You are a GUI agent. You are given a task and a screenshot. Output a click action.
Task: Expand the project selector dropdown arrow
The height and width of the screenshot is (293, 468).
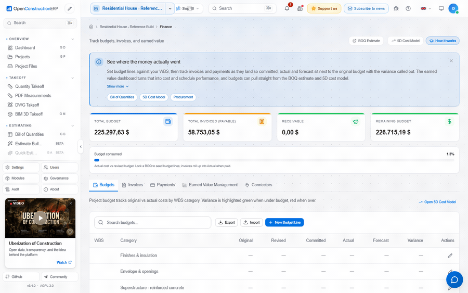pyautogui.click(x=170, y=8)
